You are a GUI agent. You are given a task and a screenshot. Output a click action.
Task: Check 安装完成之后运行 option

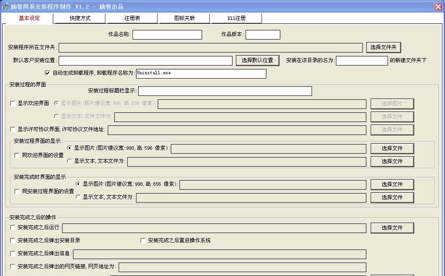(x=13, y=228)
